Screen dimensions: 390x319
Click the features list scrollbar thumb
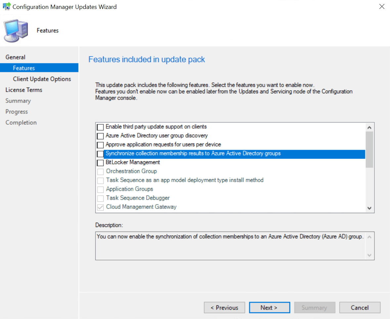(369, 149)
